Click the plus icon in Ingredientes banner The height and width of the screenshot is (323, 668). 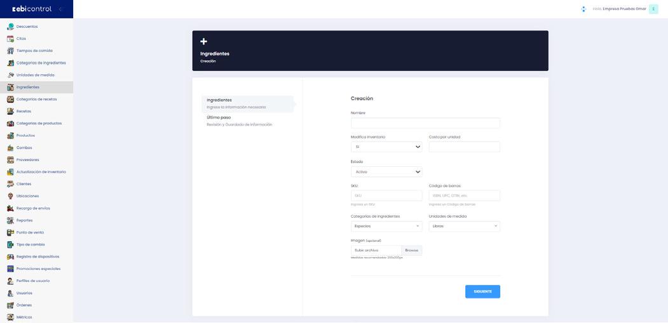[203, 41]
